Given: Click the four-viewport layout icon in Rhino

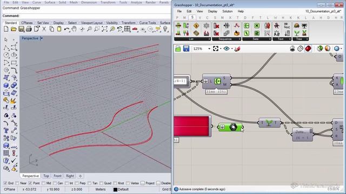Looking at the screenshot, I should pos(127,29).
